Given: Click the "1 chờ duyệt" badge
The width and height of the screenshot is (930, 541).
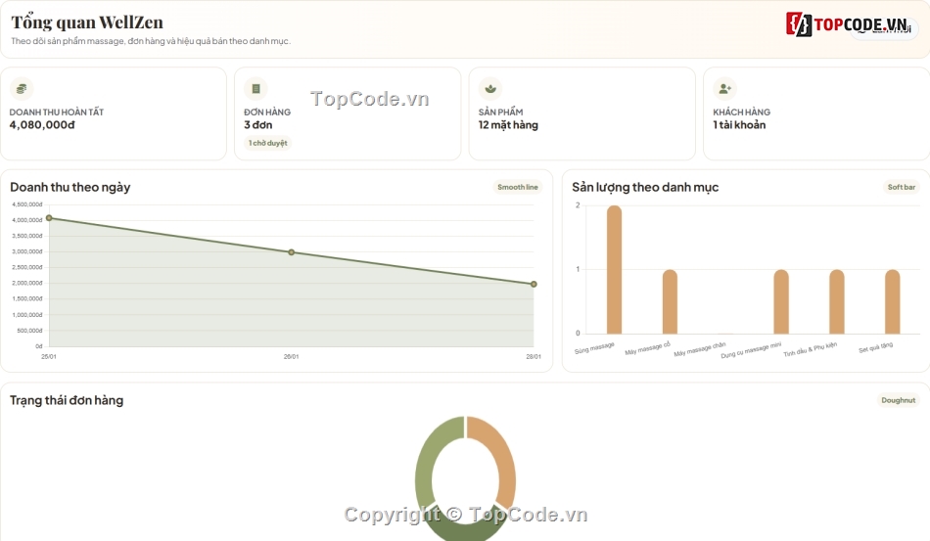Looking at the screenshot, I should coord(267,143).
